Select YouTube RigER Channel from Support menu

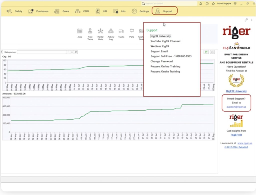165,41
